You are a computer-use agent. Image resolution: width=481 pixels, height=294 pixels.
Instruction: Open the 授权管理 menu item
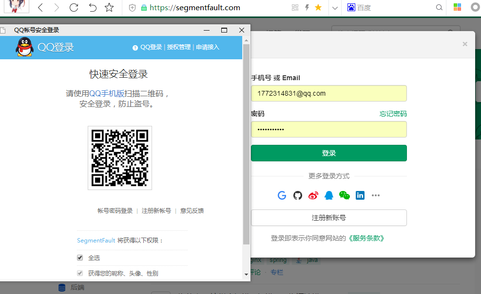tap(179, 47)
